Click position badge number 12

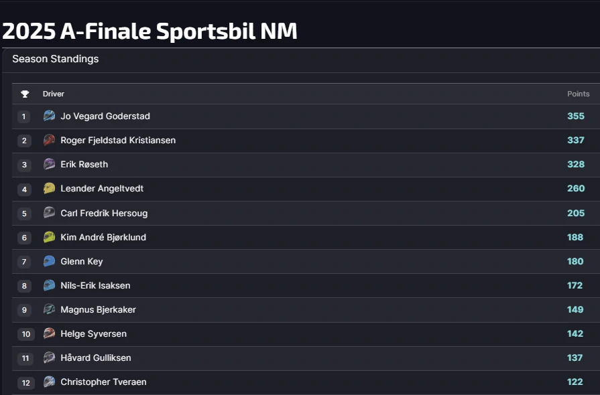click(x=25, y=382)
